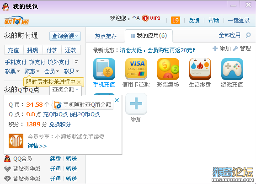Open the 手机支付 link

[x=16, y=62]
